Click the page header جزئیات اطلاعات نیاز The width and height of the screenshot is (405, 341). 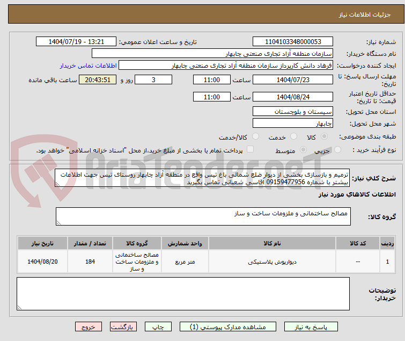tap(365, 14)
